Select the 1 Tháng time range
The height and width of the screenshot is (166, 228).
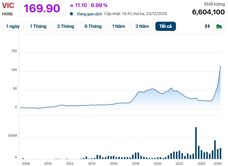point(38,26)
